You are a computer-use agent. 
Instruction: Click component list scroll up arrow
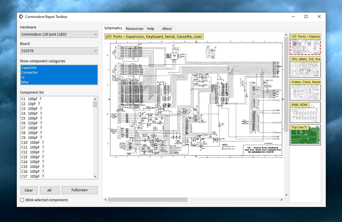tap(95, 99)
